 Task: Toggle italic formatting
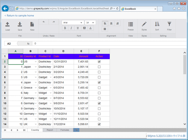pyautogui.click(x=71, y=28)
